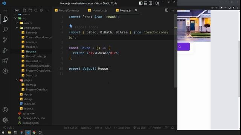Refresh the Explorer tree

36,10
